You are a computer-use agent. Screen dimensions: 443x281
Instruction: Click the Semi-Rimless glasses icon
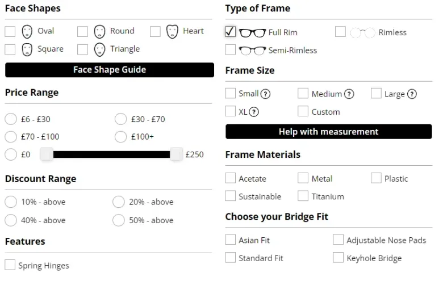coord(252,51)
